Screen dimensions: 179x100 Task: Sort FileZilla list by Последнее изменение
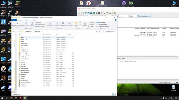(153, 29)
